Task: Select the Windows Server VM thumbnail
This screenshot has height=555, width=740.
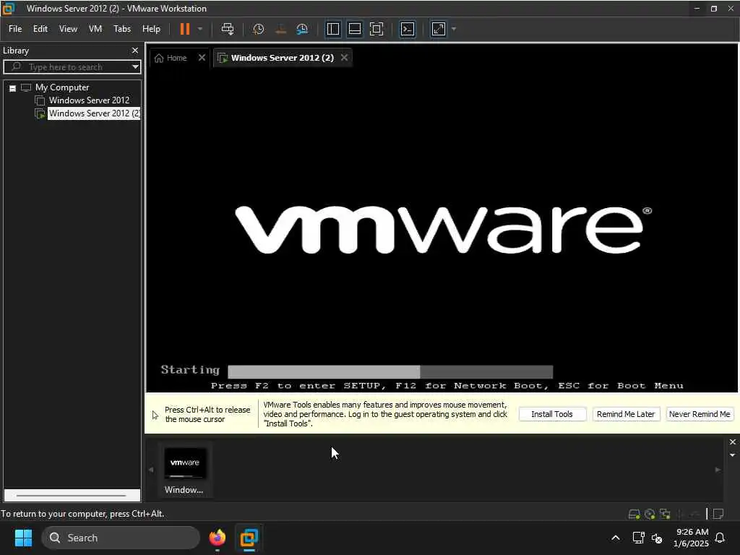Action: pyautogui.click(x=184, y=470)
